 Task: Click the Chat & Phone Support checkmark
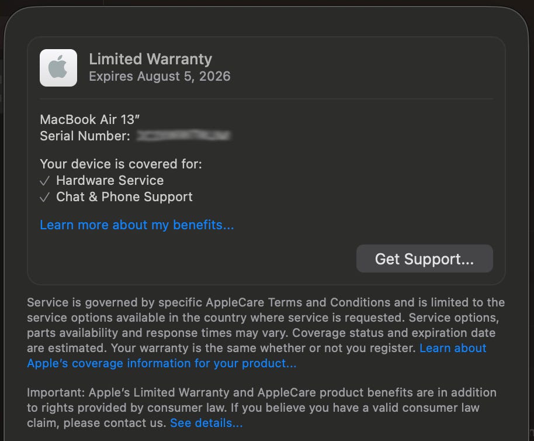(x=44, y=198)
